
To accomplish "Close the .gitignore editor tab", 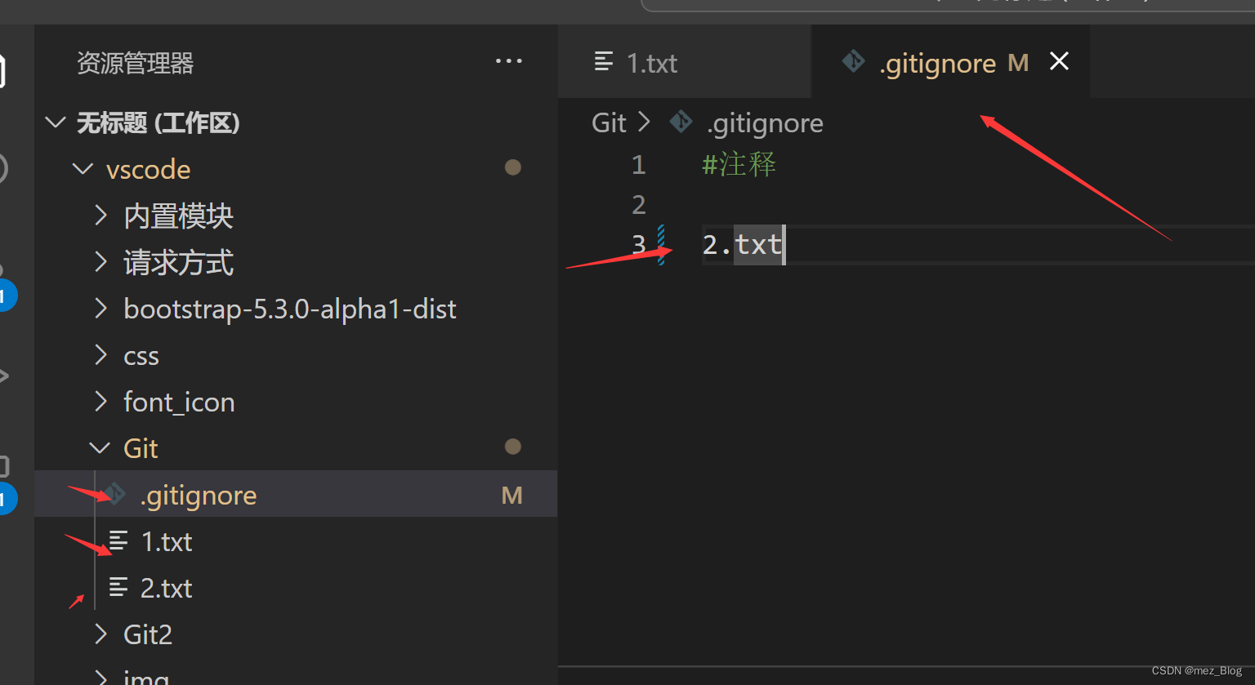I will tap(1059, 61).
